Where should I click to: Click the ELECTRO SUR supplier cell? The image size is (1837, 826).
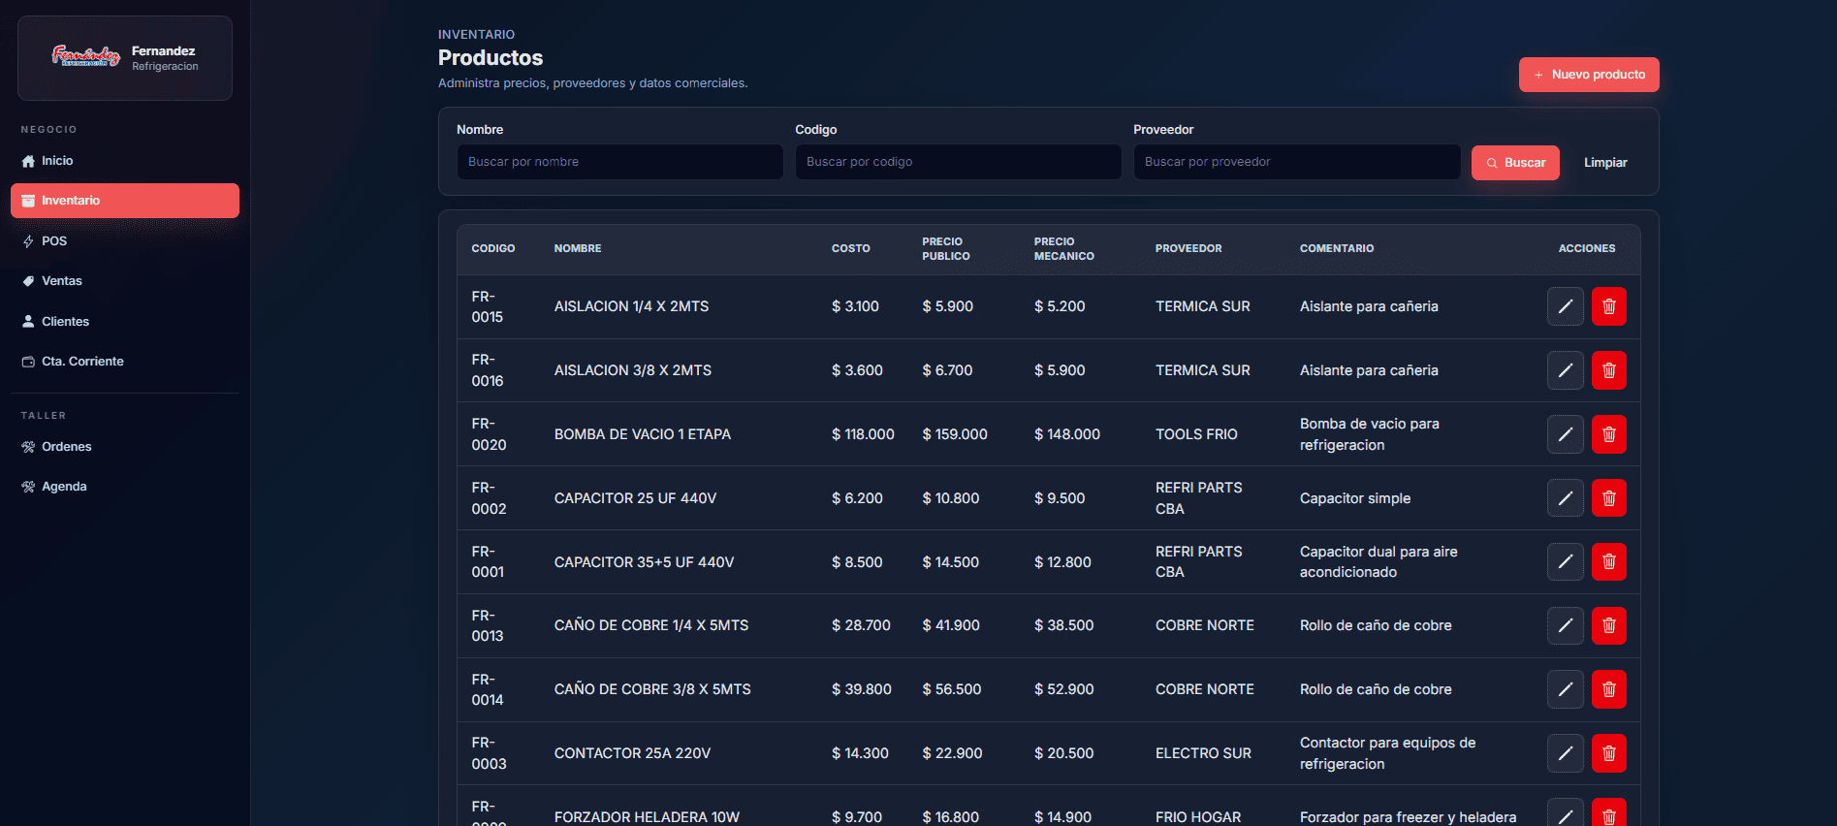(x=1203, y=753)
